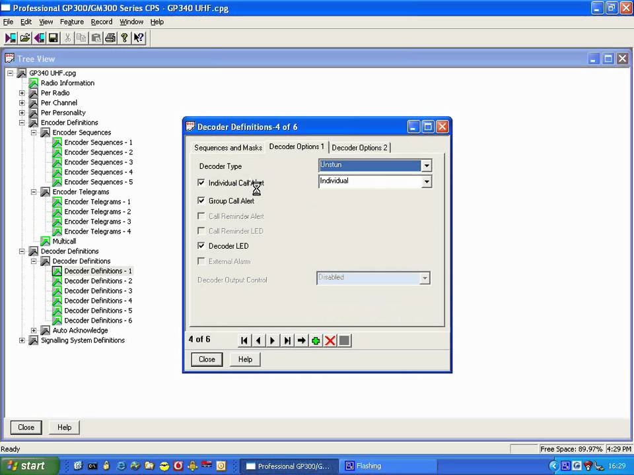Viewport: 634px width, 475px height.
Task: Add record with the green plus icon
Action: click(316, 340)
